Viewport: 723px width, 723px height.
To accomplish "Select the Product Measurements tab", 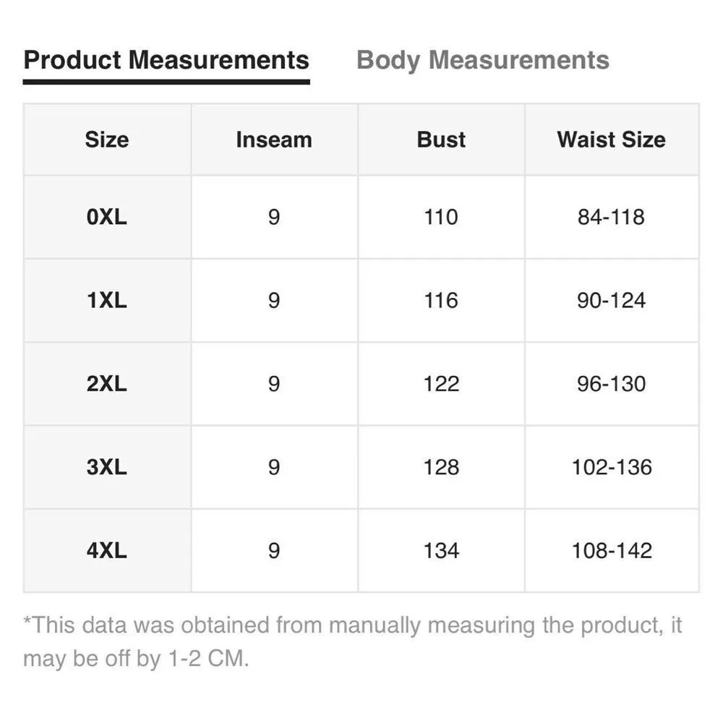I will coord(166,60).
